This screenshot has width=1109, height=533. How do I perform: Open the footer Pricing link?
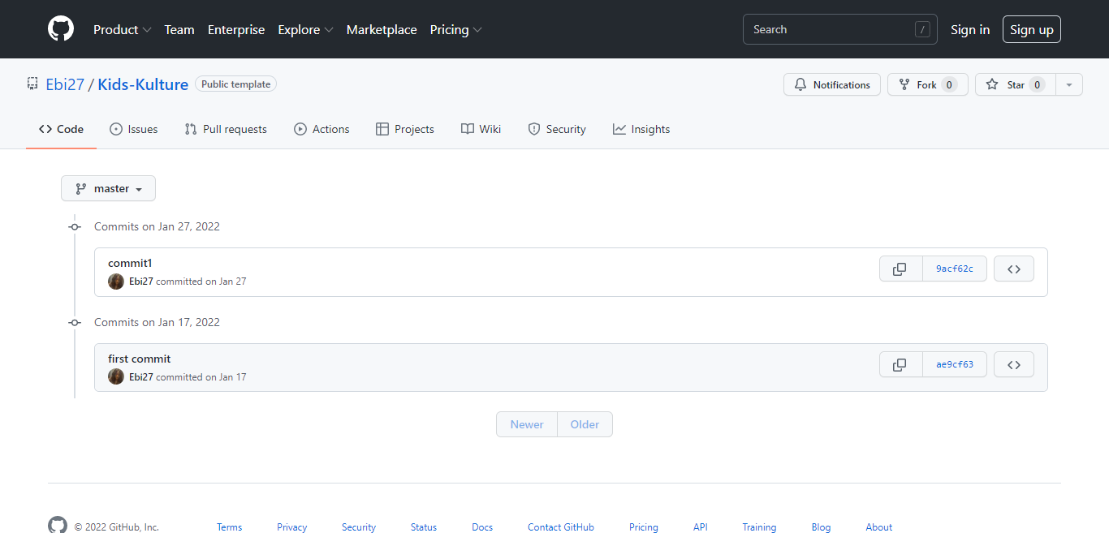(x=644, y=527)
